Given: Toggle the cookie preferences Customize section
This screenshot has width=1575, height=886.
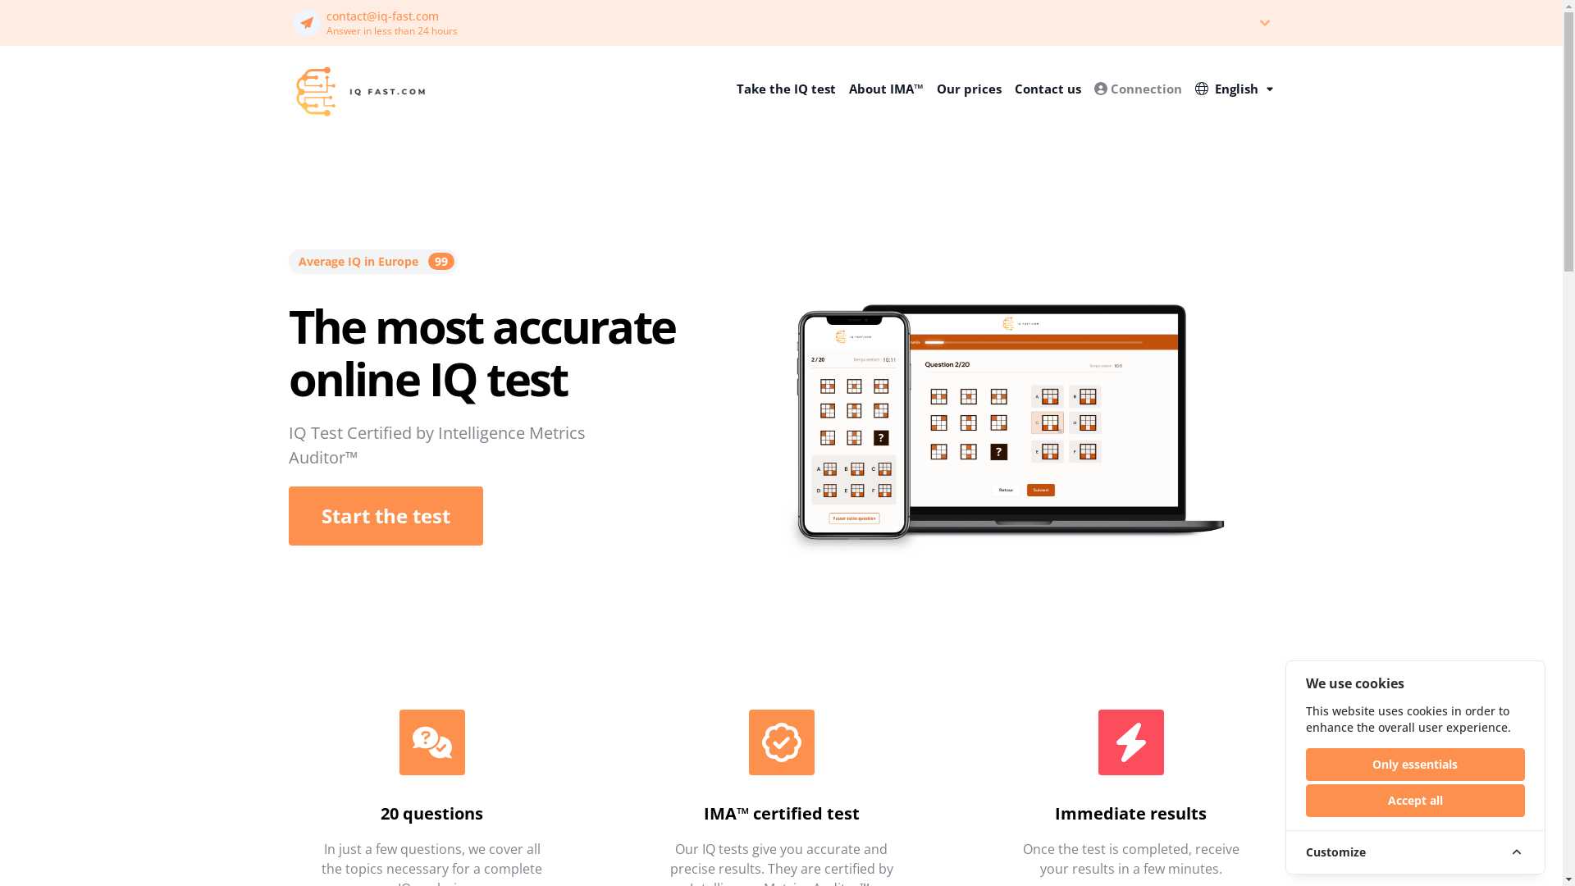Looking at the screenshot, I should 1415,852.
